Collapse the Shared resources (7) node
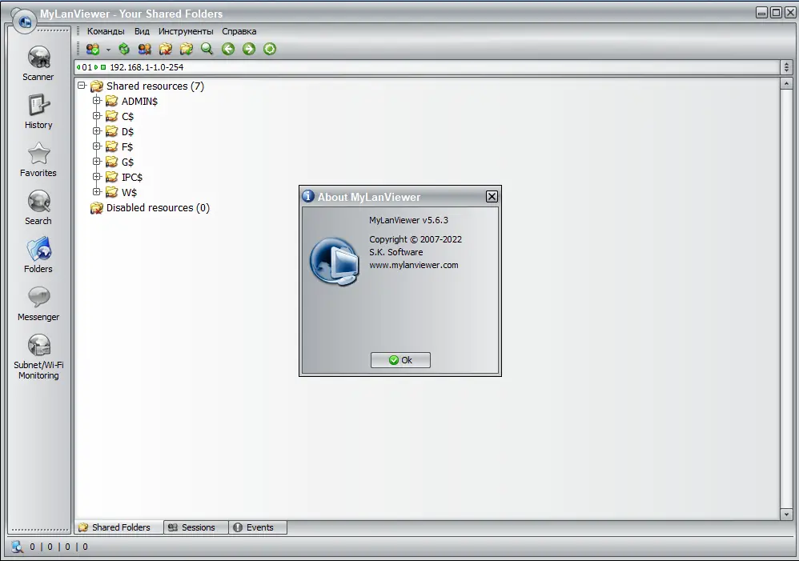 click(82, 86)
